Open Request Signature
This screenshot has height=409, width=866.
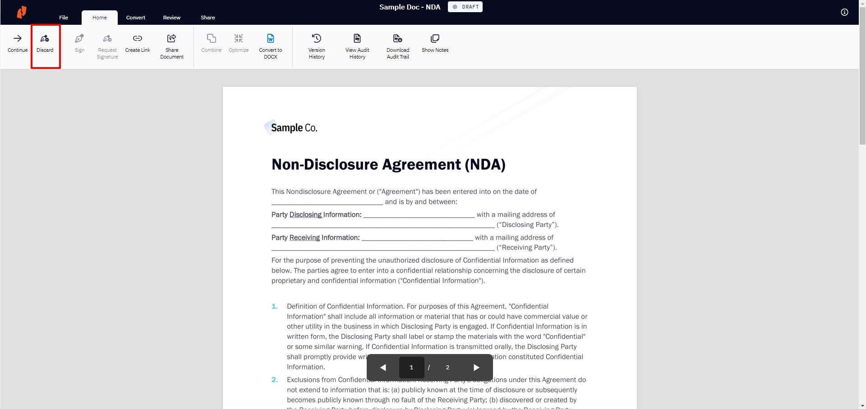pos(107,45)
